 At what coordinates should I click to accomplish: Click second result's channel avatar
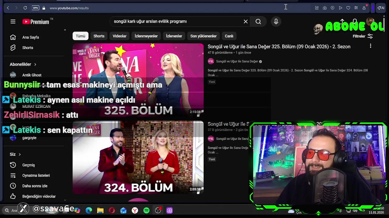click(x=211, y=139)
